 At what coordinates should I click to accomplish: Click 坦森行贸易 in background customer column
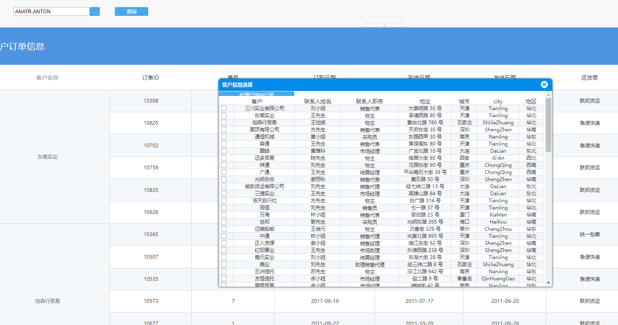coord(47,301)
